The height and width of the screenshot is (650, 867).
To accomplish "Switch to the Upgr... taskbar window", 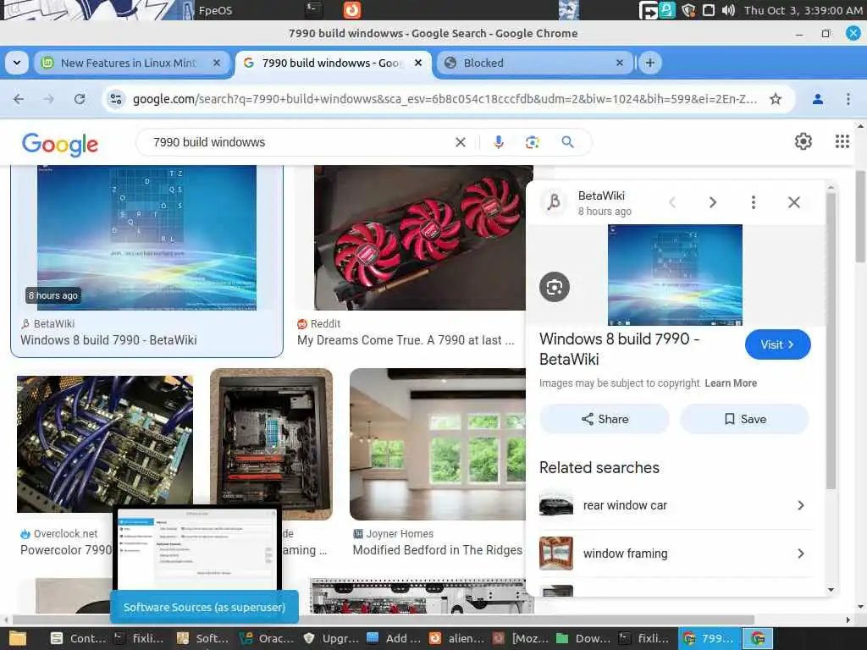I will (x=331, y=639).
